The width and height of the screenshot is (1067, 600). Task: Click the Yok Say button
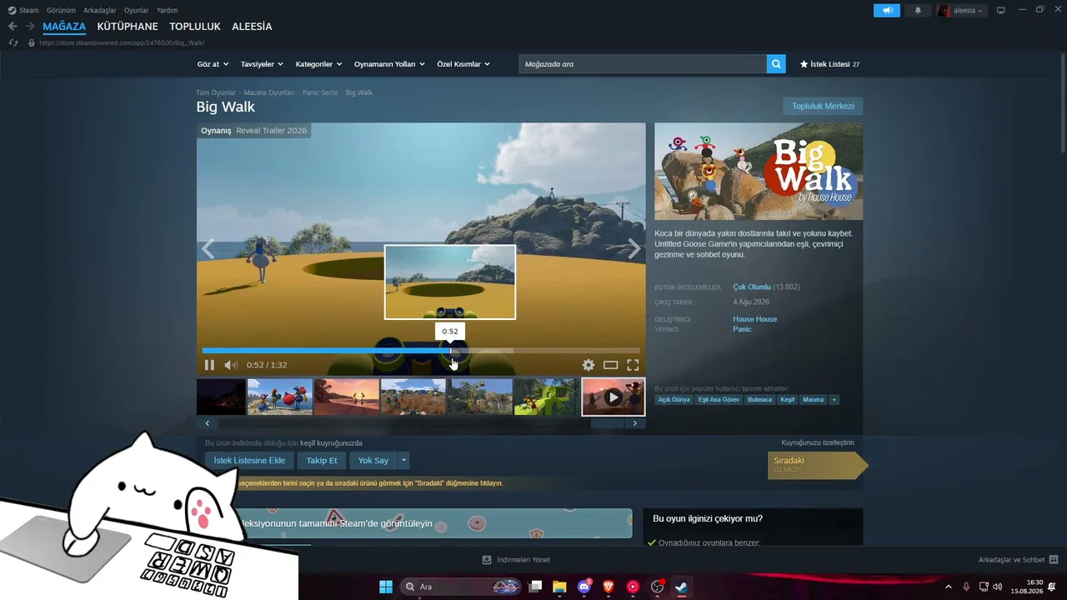tap(373, 460)
